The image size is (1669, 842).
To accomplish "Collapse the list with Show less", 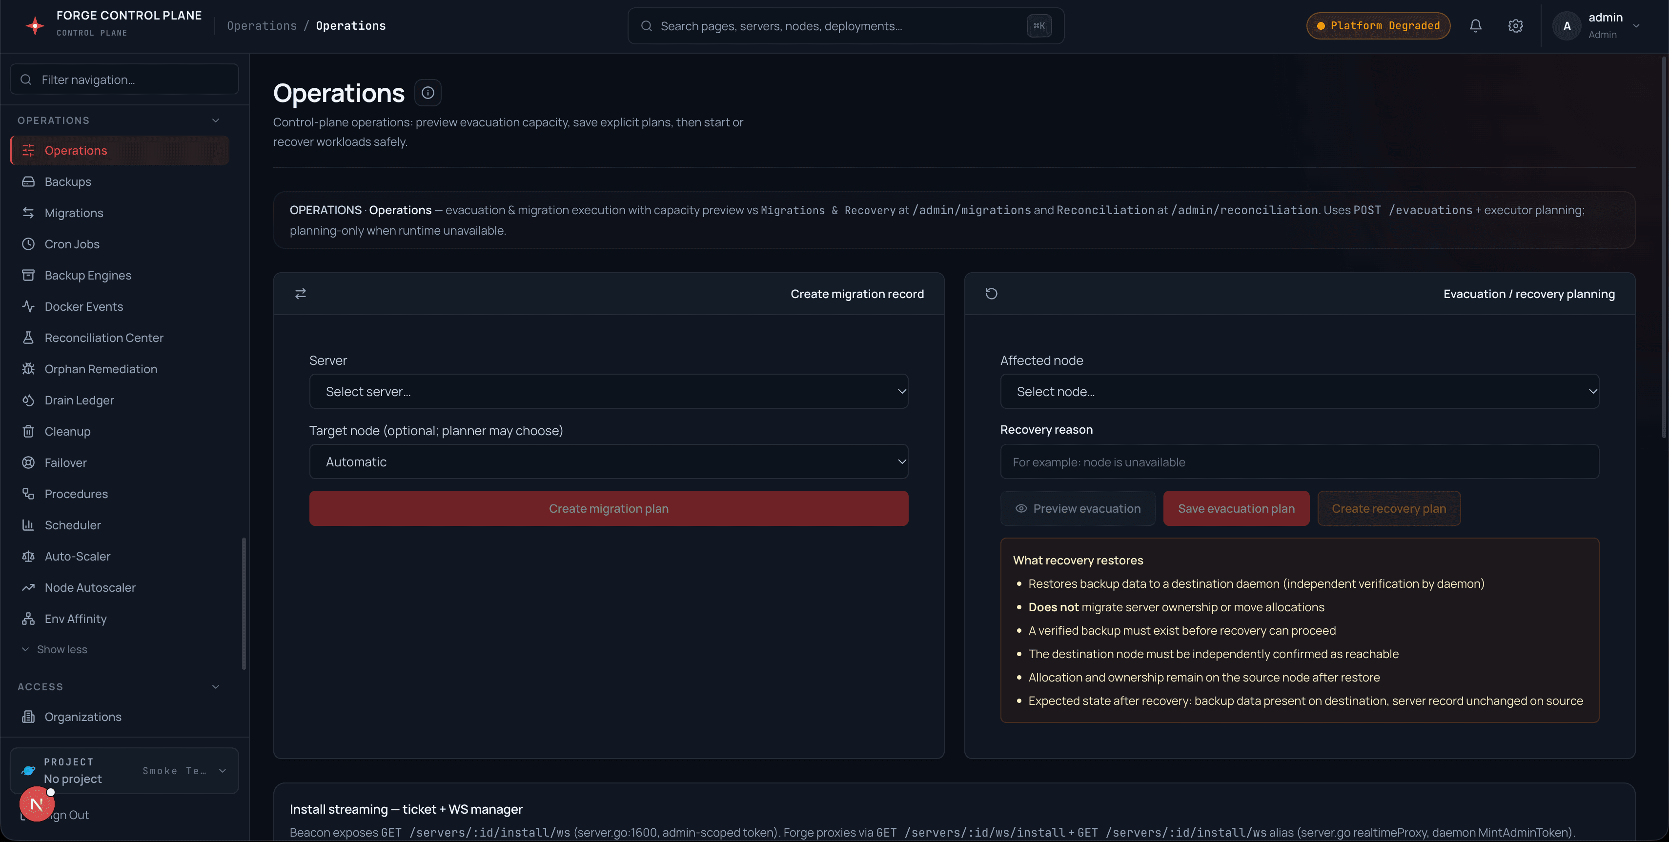I will (x=55, y=649).
